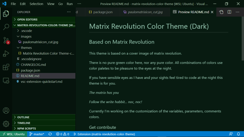Image resolution: width=244 pixels, height=137 pixels.
Task: Open the Go menu
Action: [x=60, y=4]
